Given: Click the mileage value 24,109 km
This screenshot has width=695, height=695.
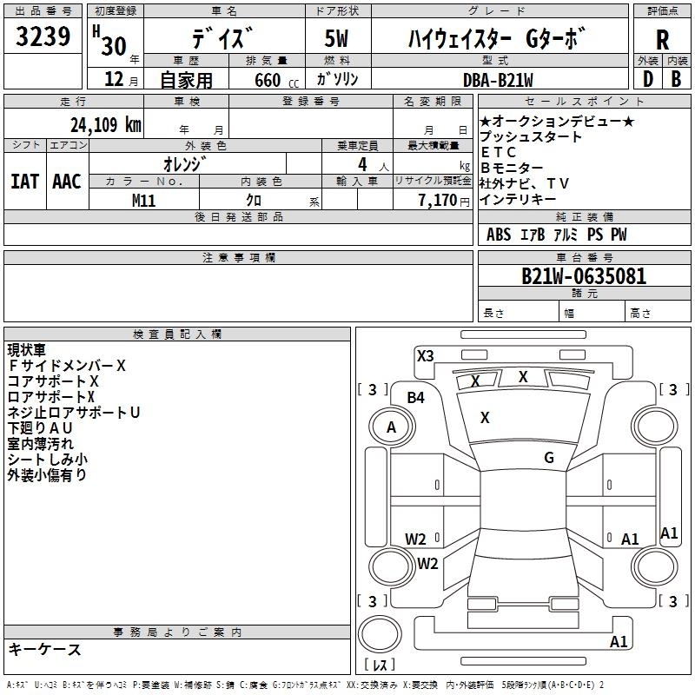Looking at the screenshot, I should click(105, 125).
